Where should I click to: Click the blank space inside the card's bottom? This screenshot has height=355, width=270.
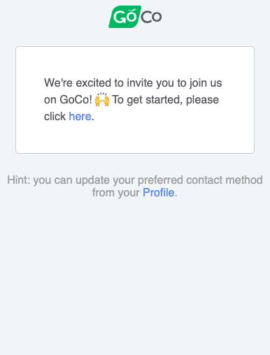135,138
